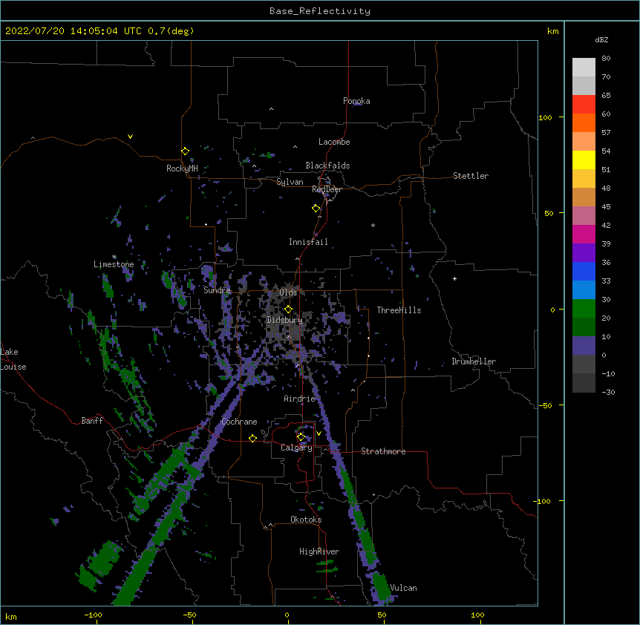
Task: Click the Sylvan map label
Action: point(290,182)
